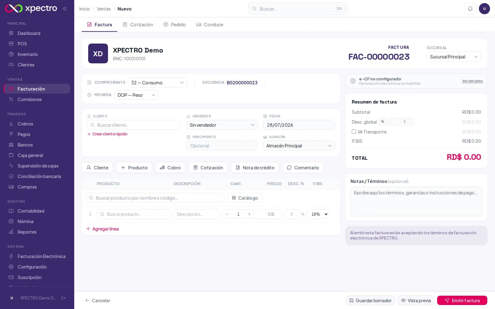The image size is (495, 309).
Task: Go to Inventario in sidebar
Action: coord(37,54)
